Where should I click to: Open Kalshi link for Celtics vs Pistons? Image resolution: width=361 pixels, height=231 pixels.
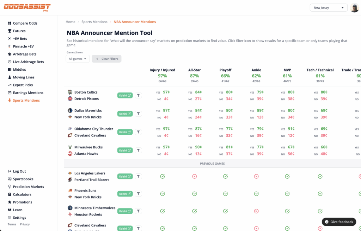coord(125,95)
